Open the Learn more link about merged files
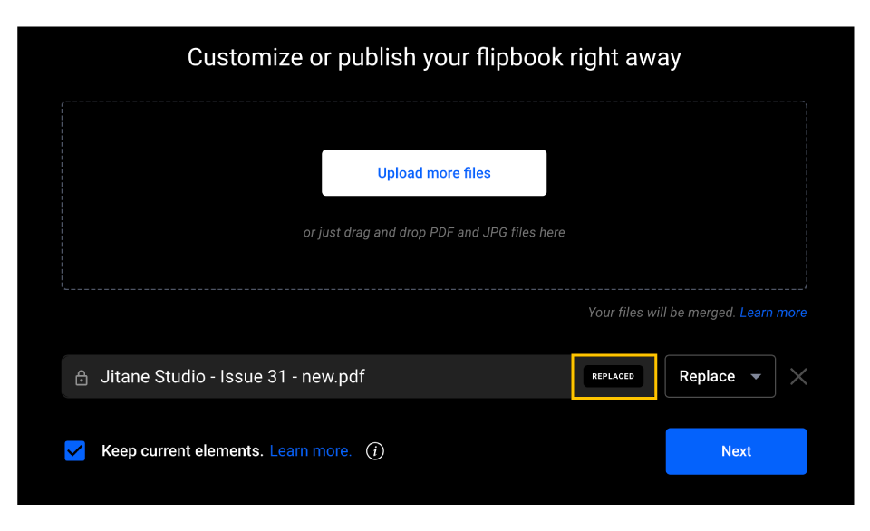This screenshot has height=531, width=870. (x=773, y=312)
